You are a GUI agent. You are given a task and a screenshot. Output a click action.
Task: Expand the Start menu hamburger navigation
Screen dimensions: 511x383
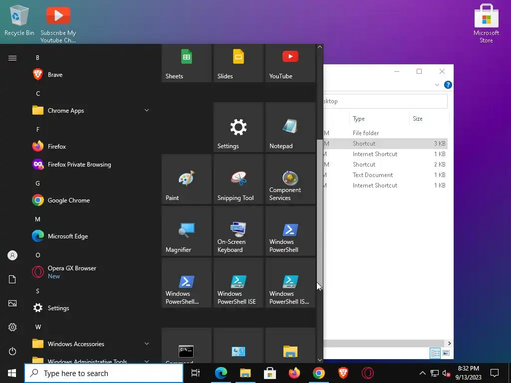pos(12,58)
